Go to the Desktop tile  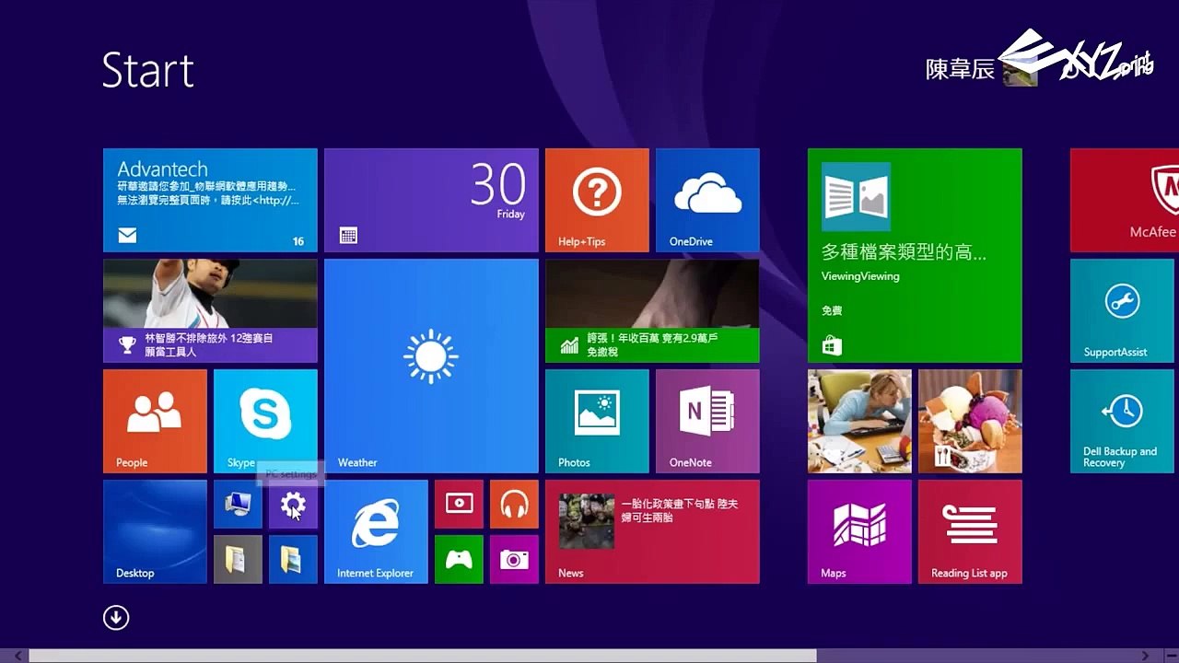155,531
